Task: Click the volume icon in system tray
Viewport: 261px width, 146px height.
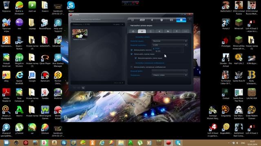Action: (x=237, y=143)
